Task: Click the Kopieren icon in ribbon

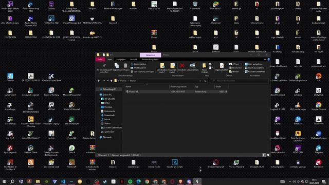Action: pyautogui.click(x=117, y=67)
